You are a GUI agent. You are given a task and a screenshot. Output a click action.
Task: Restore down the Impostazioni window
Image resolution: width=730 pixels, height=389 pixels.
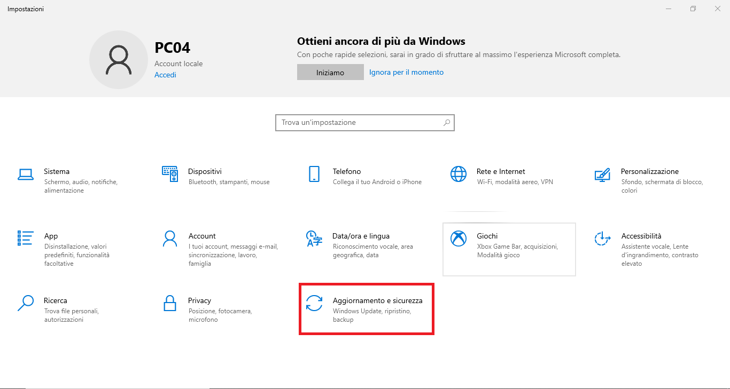coord(693,9)
